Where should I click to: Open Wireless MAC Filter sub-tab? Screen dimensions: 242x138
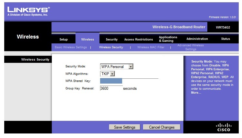coord(151,47)
